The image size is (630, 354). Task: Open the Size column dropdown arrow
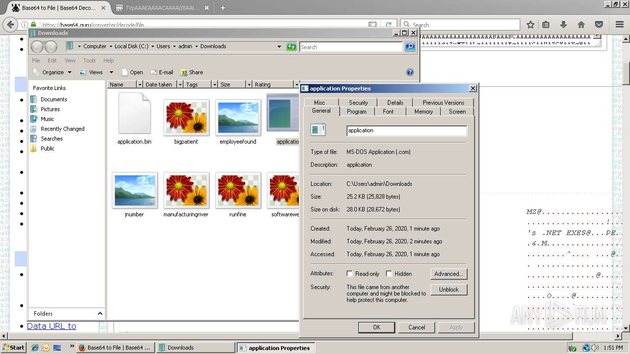click(249, 85)
